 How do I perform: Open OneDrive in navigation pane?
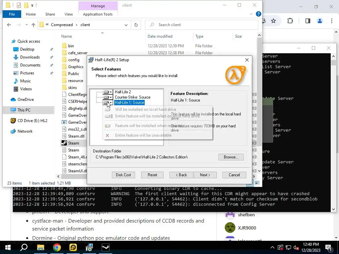coord(25,100)
